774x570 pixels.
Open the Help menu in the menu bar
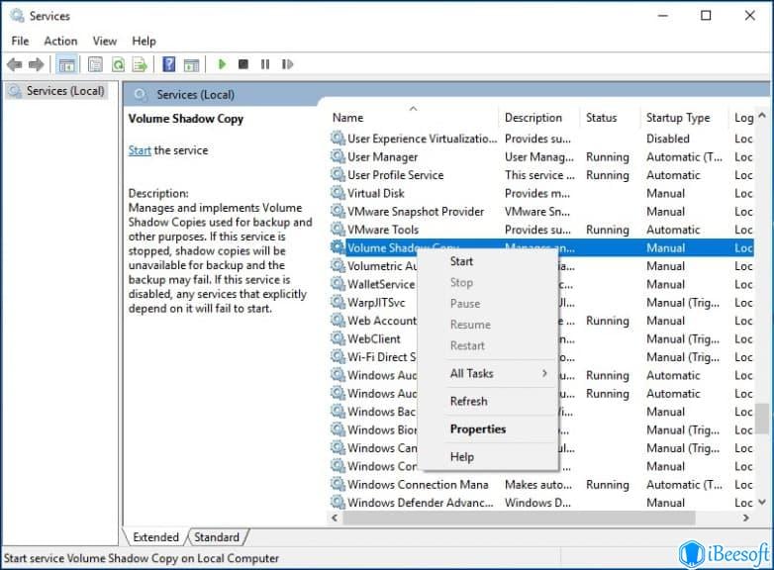tap(144, 41)
